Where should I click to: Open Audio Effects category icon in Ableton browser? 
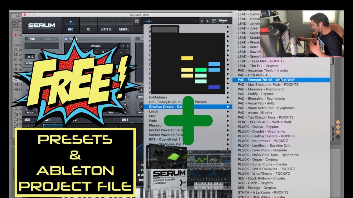(x=15, y=65)
